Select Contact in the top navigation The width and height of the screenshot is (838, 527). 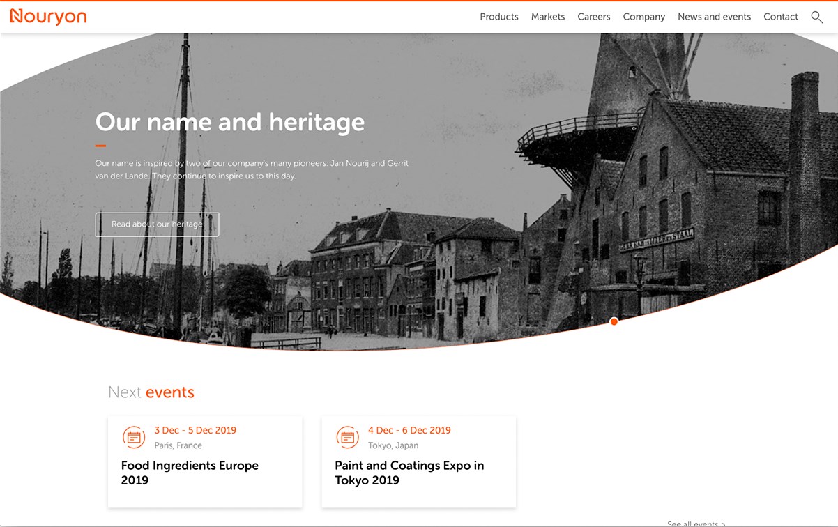tap(780, 17)
